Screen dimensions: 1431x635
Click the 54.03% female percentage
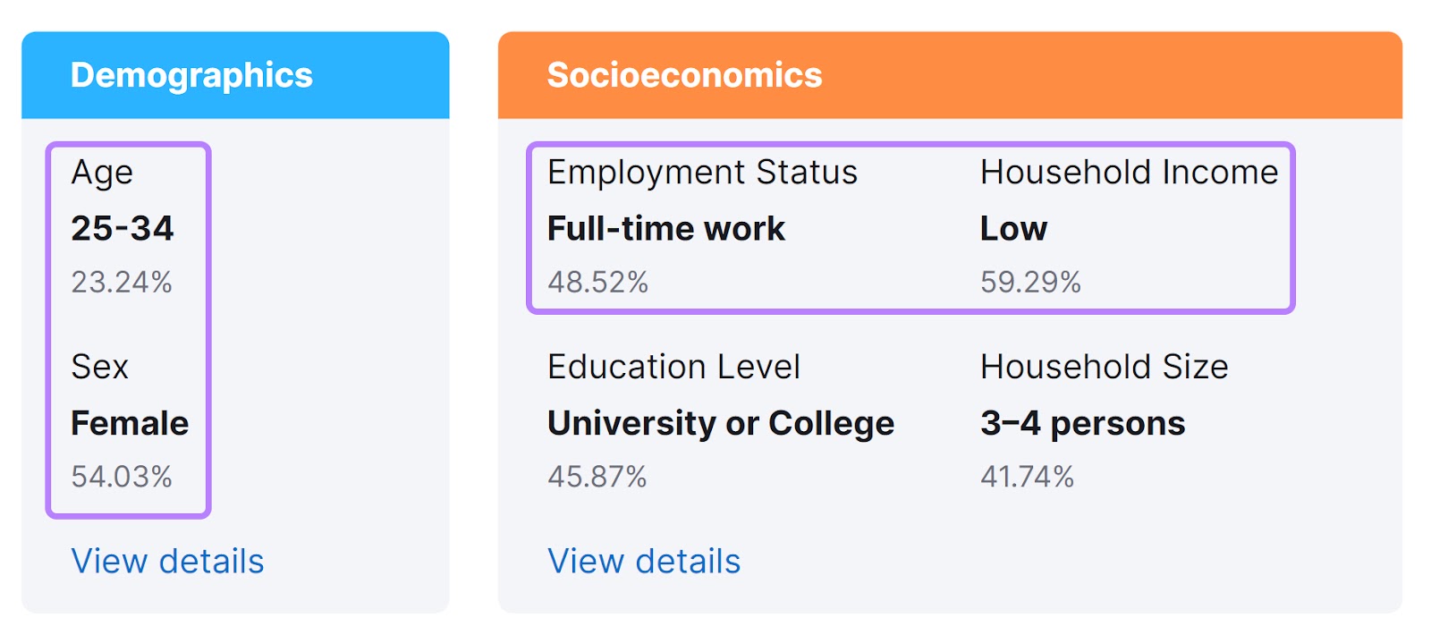[122, 477]
